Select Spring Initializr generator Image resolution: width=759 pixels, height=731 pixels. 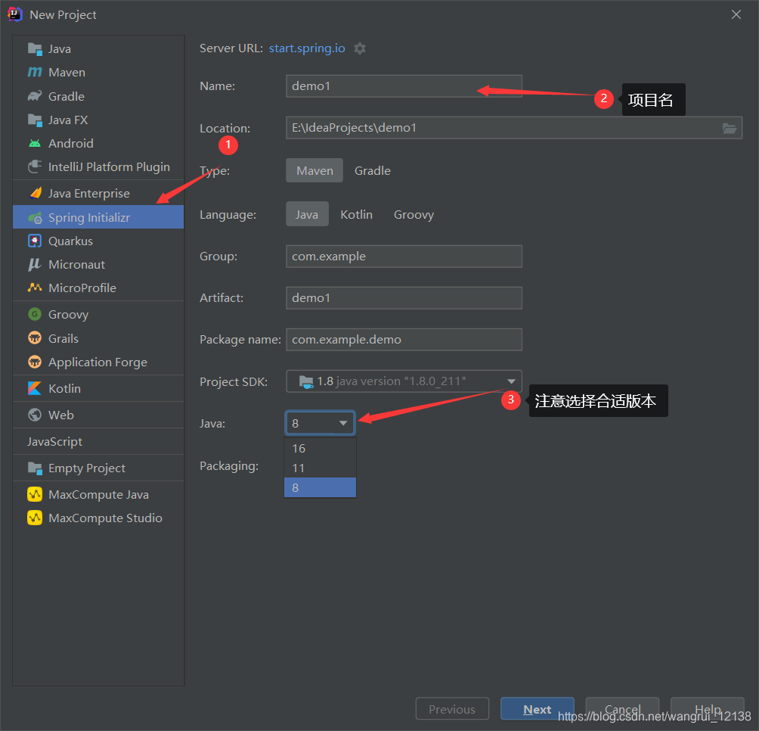tap(98, 217)
